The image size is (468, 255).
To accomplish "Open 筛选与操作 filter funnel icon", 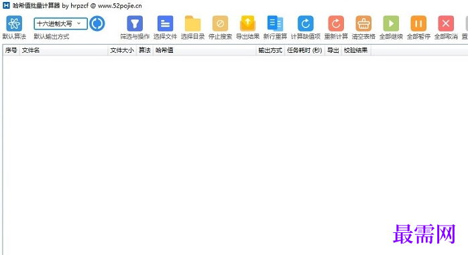I will pyautogui.click(x=135, y=23).
